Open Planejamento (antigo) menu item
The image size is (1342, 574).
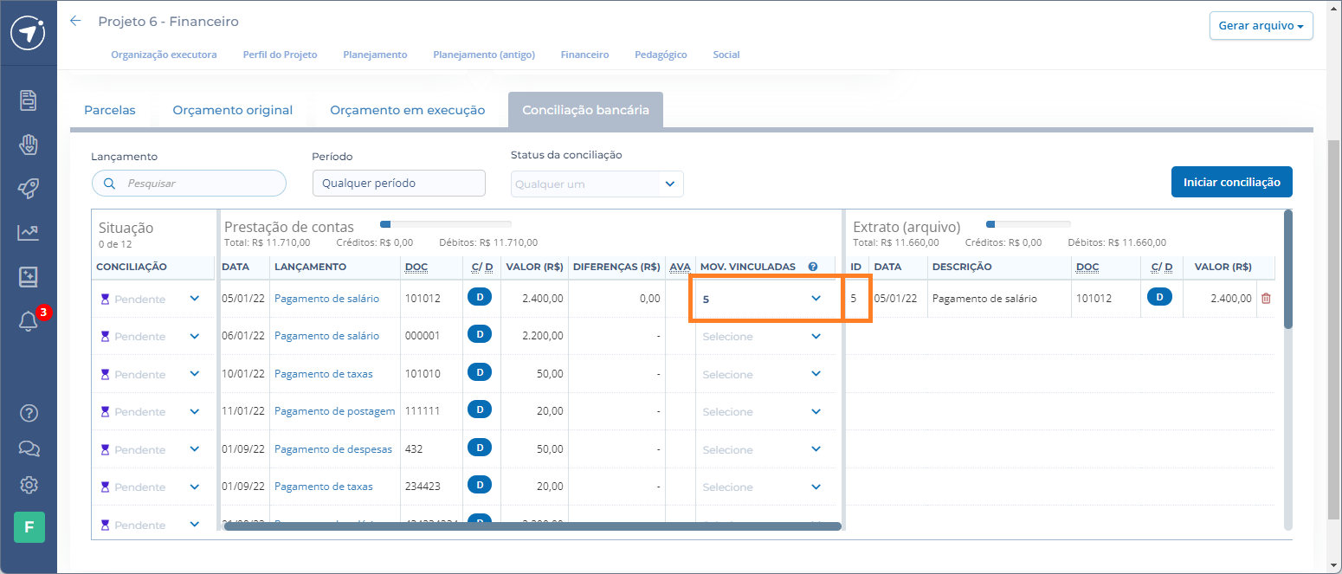[x=484, y=55]
